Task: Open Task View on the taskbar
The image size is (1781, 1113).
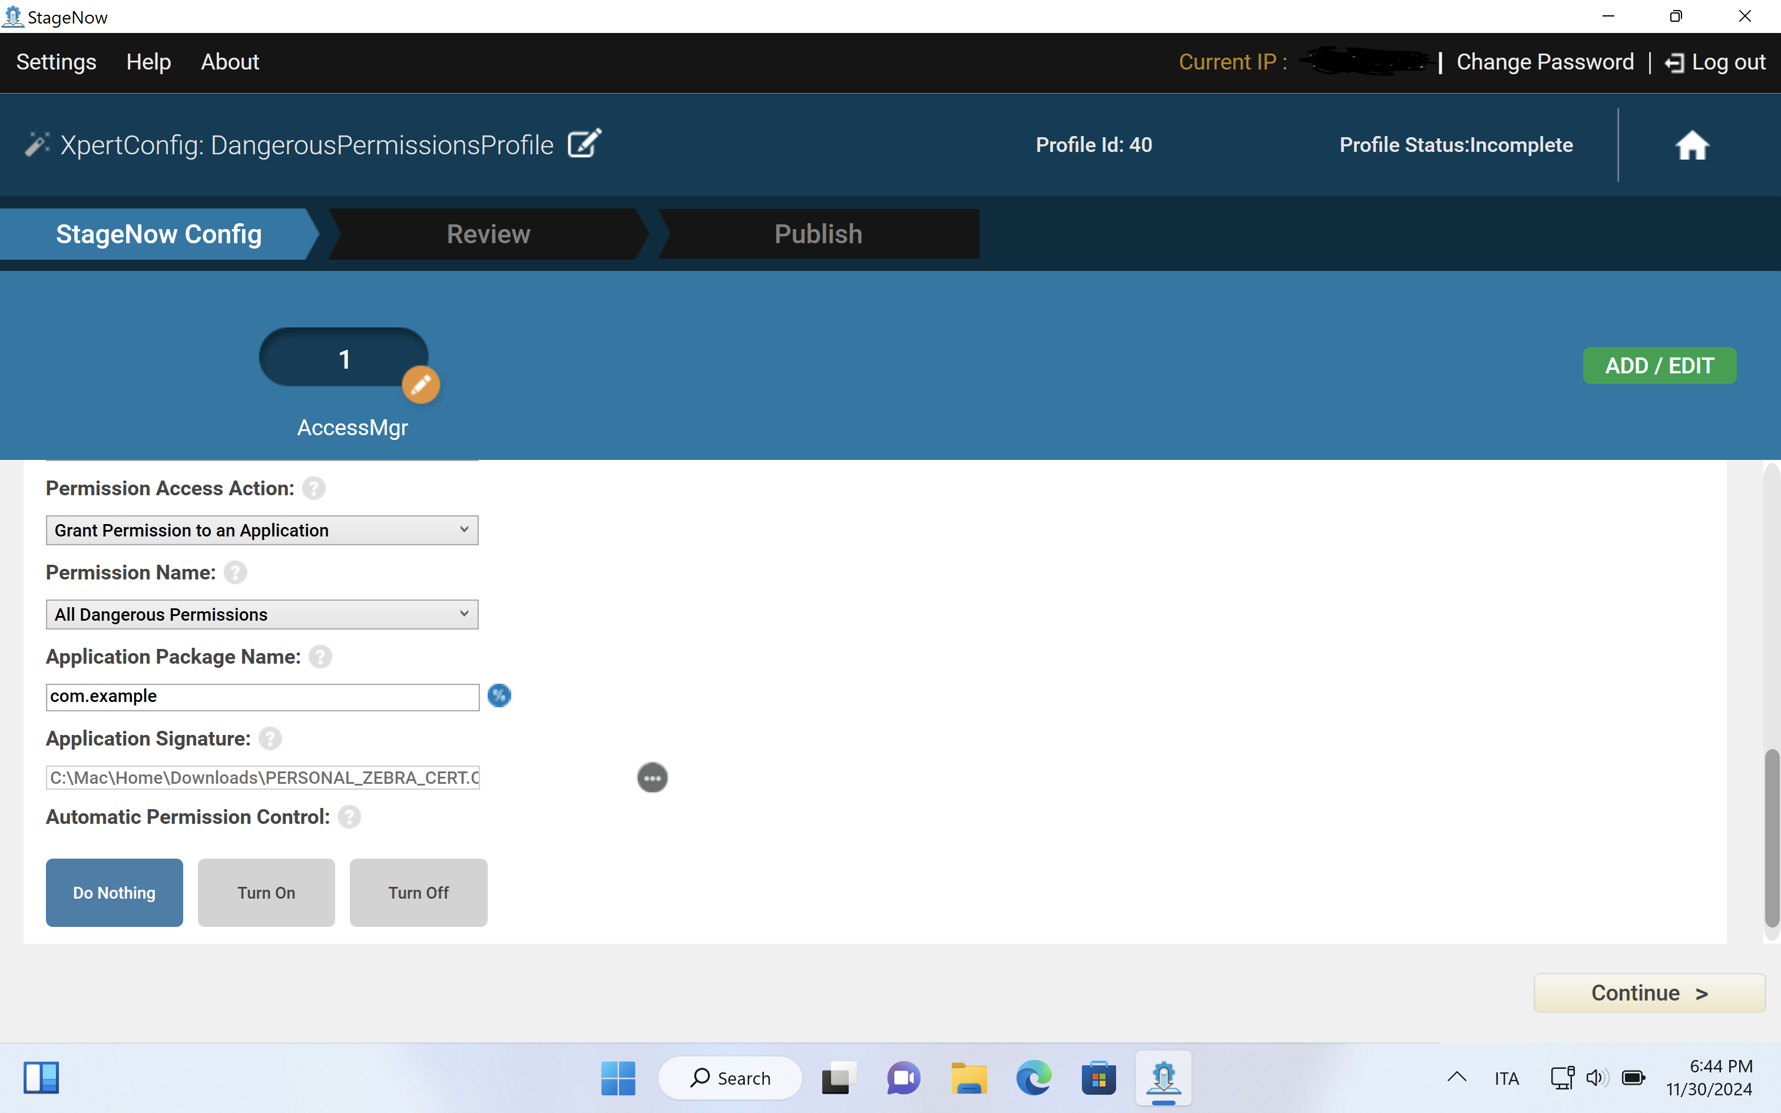Action: click(x=838, y=1078)
